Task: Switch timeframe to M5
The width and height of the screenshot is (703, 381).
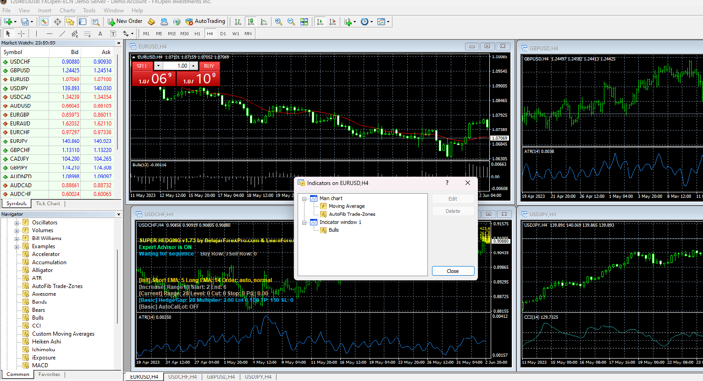Action: 159,33
